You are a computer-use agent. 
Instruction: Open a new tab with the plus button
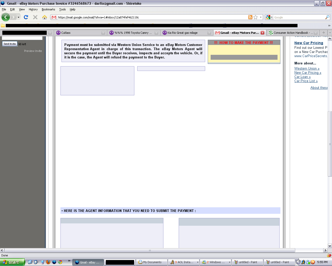click(x=323, y=33)
